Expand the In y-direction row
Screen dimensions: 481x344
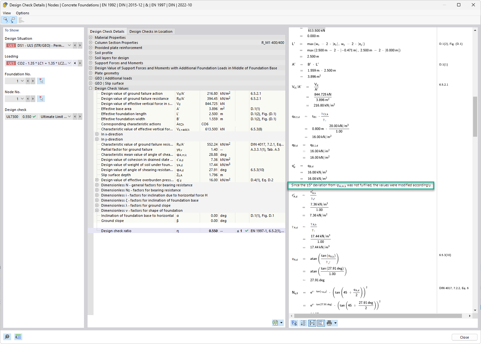[97, 139]
